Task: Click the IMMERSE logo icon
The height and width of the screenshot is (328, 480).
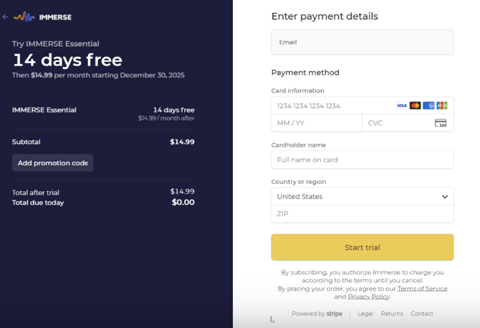Action: pos(24,16)
